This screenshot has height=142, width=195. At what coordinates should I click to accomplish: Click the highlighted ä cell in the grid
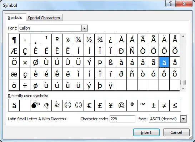point(164,62)
